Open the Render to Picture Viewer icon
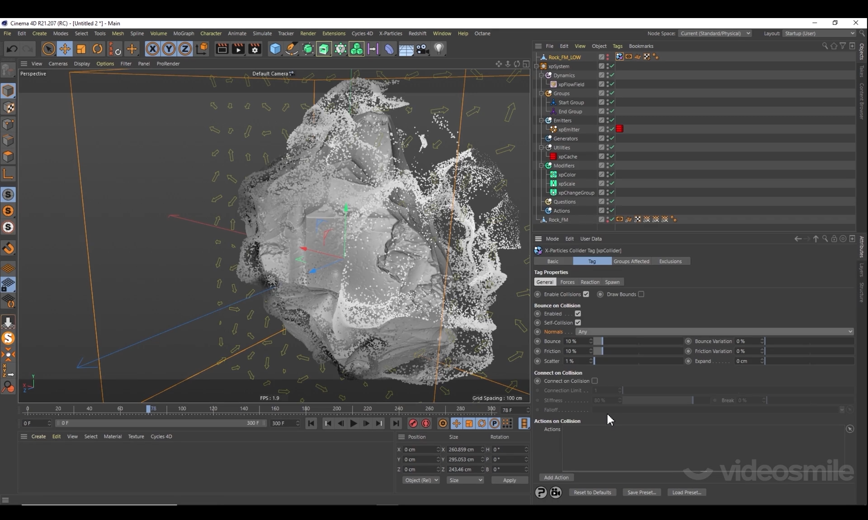 click(x=238, y=49)
